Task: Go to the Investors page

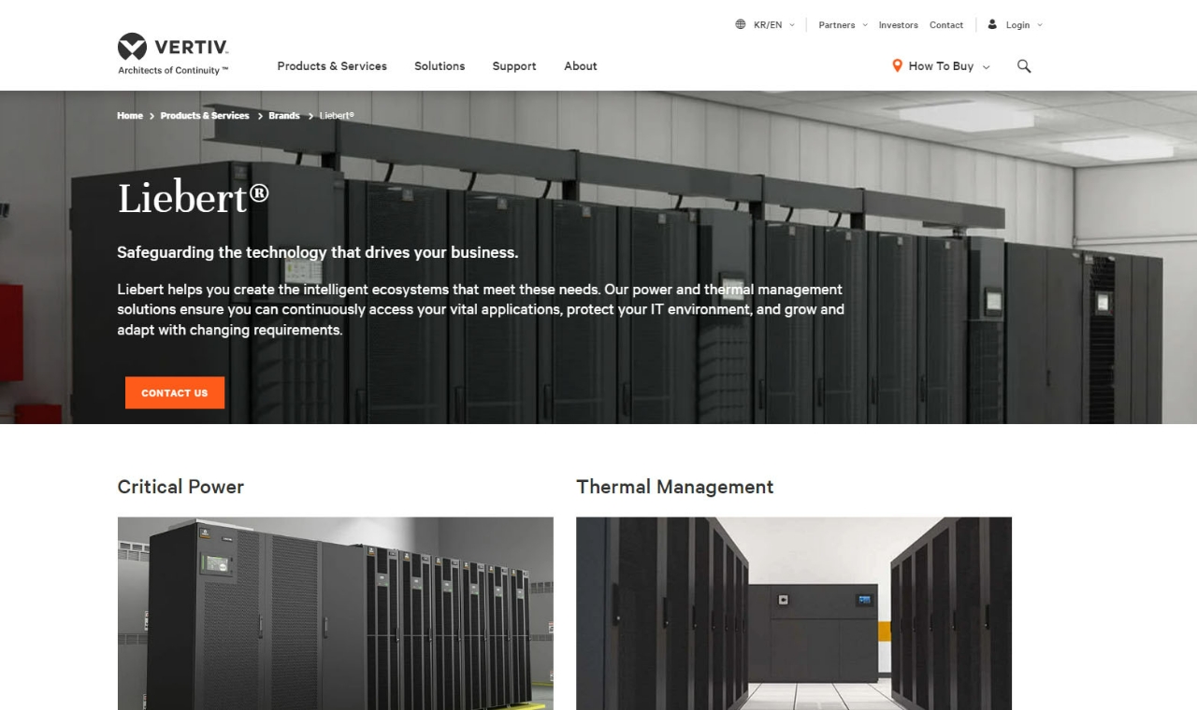Action: coord(899,25)
